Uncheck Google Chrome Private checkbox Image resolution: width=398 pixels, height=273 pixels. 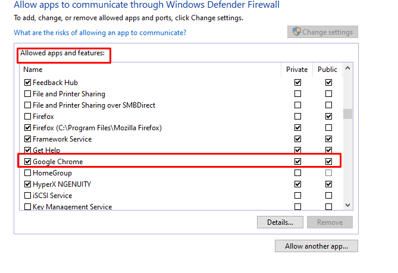click(297, 162)
